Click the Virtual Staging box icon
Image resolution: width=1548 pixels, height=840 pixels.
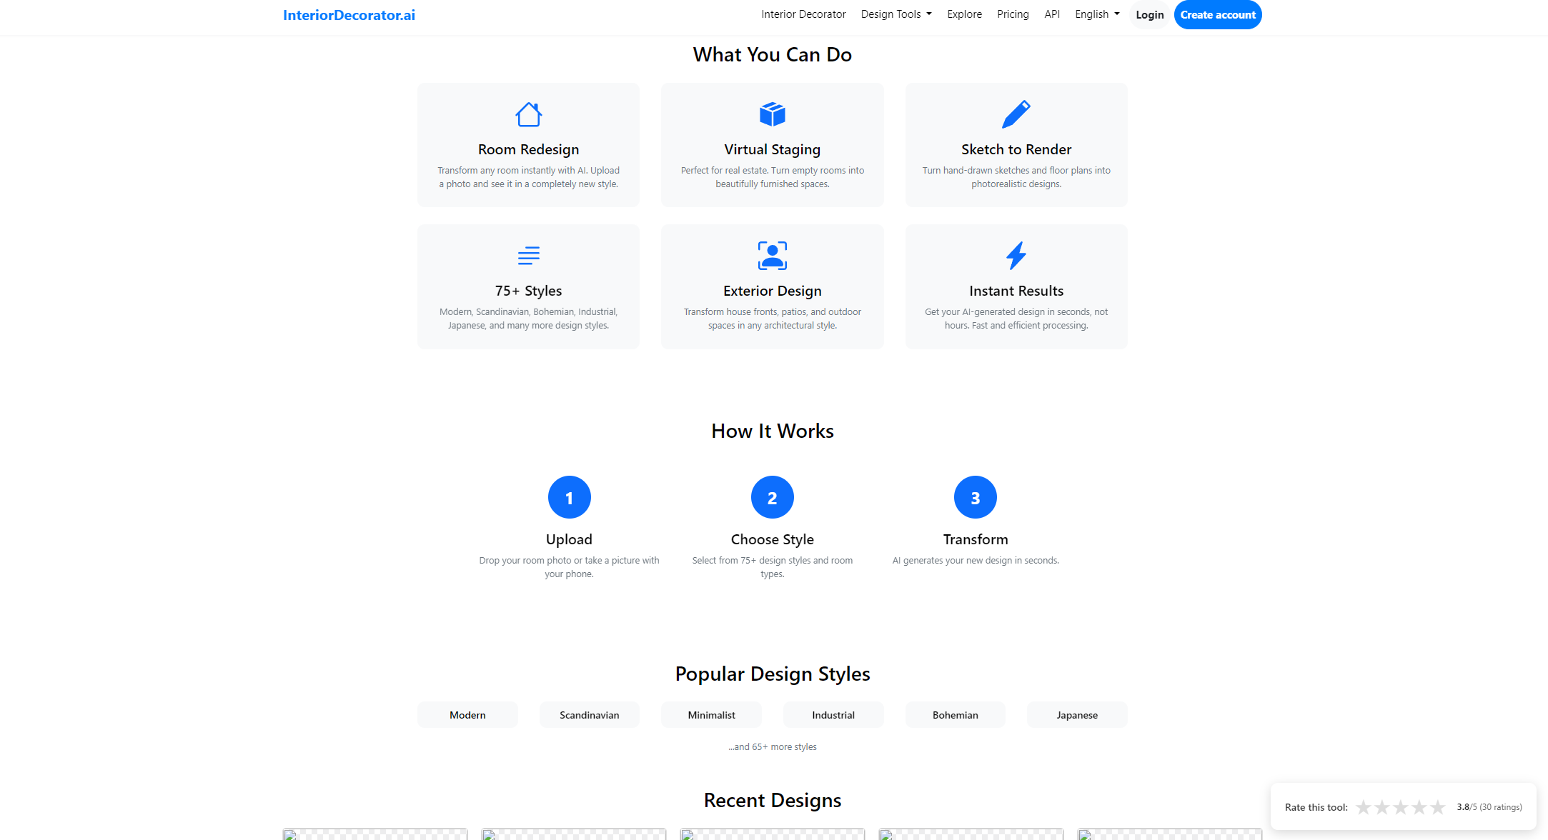(772, 114)
